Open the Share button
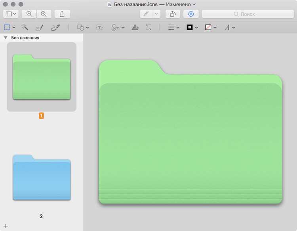 point(62,14)
